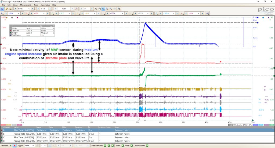The width and height of the screenshot is (275, 148).
Task: Click the add measurement green plus icon
Action: 105,146
